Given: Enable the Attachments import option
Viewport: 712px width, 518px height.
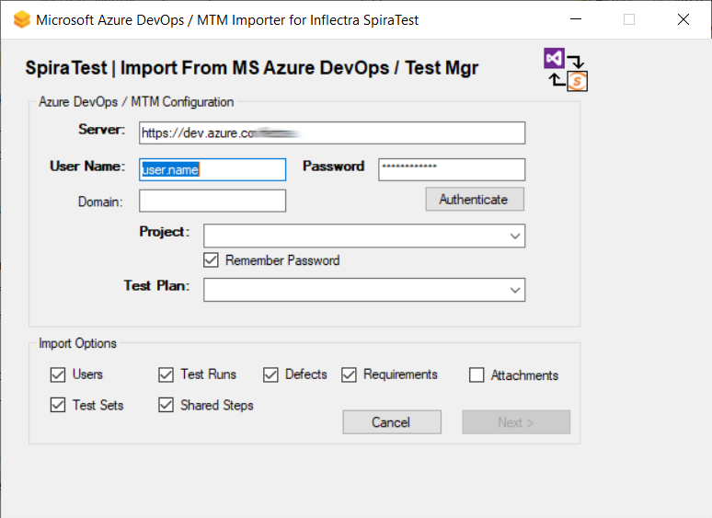Looking at the screenshot, I should click(x=477, y=375).
